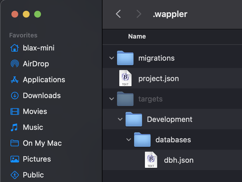
Task: Select the Development folder icon
Action: 134,119
